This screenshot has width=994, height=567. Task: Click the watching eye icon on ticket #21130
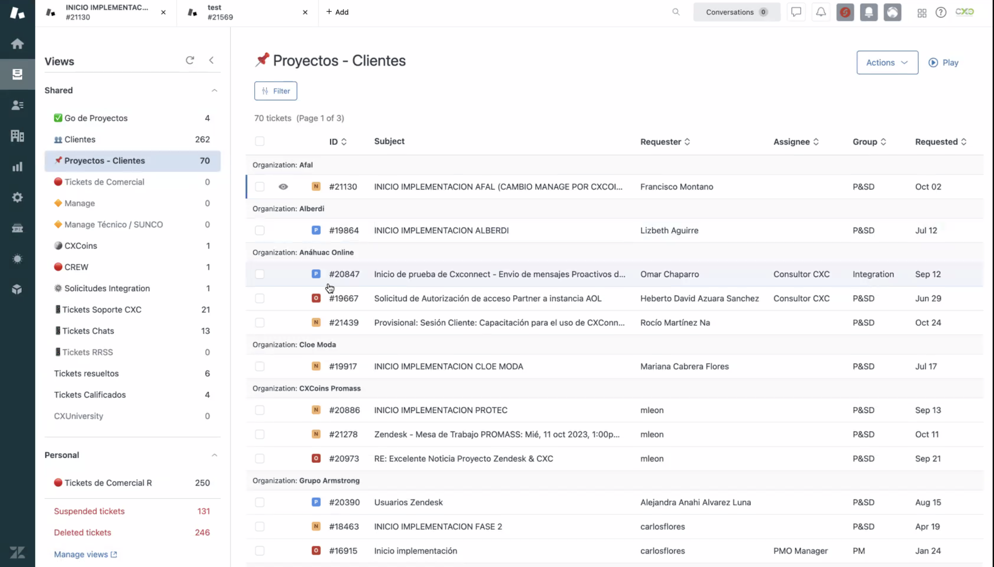click(x=283, y=186)
